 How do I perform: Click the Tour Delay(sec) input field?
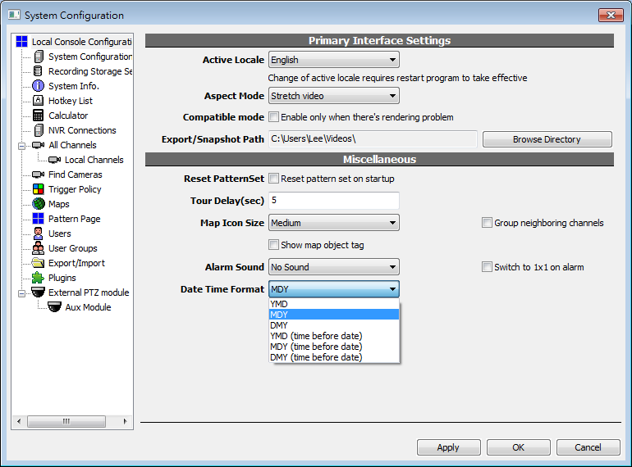point(334,200)
